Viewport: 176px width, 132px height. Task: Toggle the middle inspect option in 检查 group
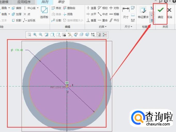tap(152, 14)
